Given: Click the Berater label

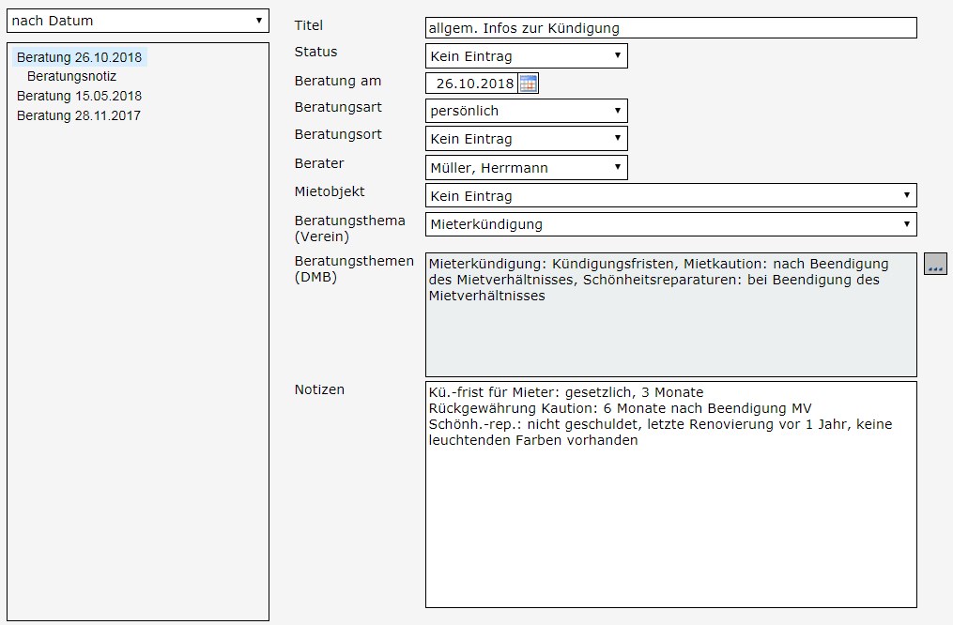Looking at the screenshot, I should [x=319, y=163].
